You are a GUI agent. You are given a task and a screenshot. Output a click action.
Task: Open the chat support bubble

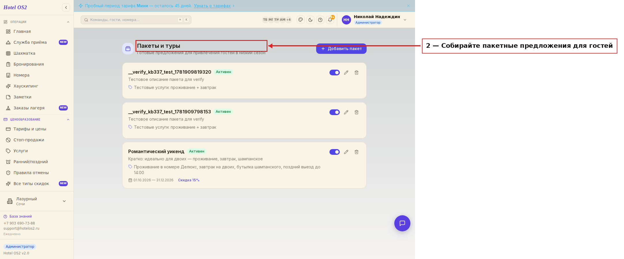tap(402, 223)
